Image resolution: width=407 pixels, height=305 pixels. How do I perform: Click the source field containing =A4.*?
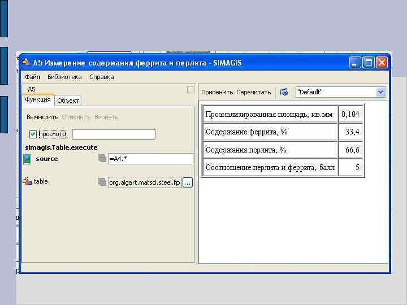tap(150, 159)
